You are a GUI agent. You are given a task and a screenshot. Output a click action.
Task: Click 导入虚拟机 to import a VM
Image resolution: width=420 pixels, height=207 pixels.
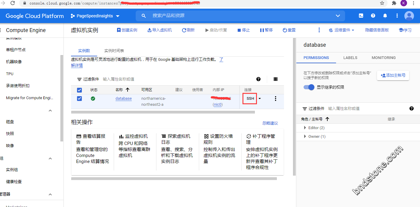tap(160, 30)
